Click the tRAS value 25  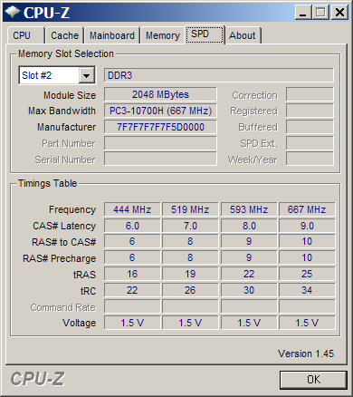click(x=307, y=274)
